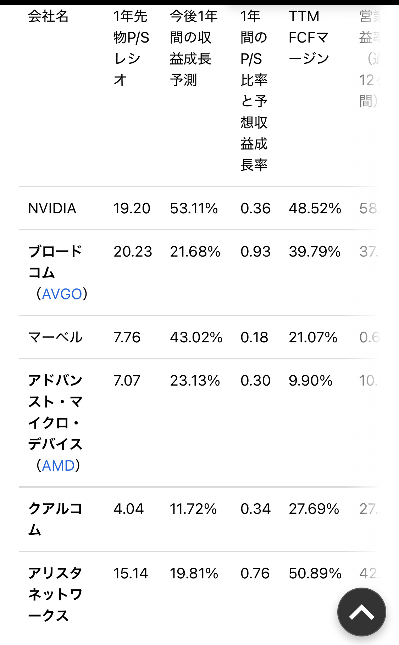Open the AVGO ticker link
Screen dimensions: 399x645
63,293
